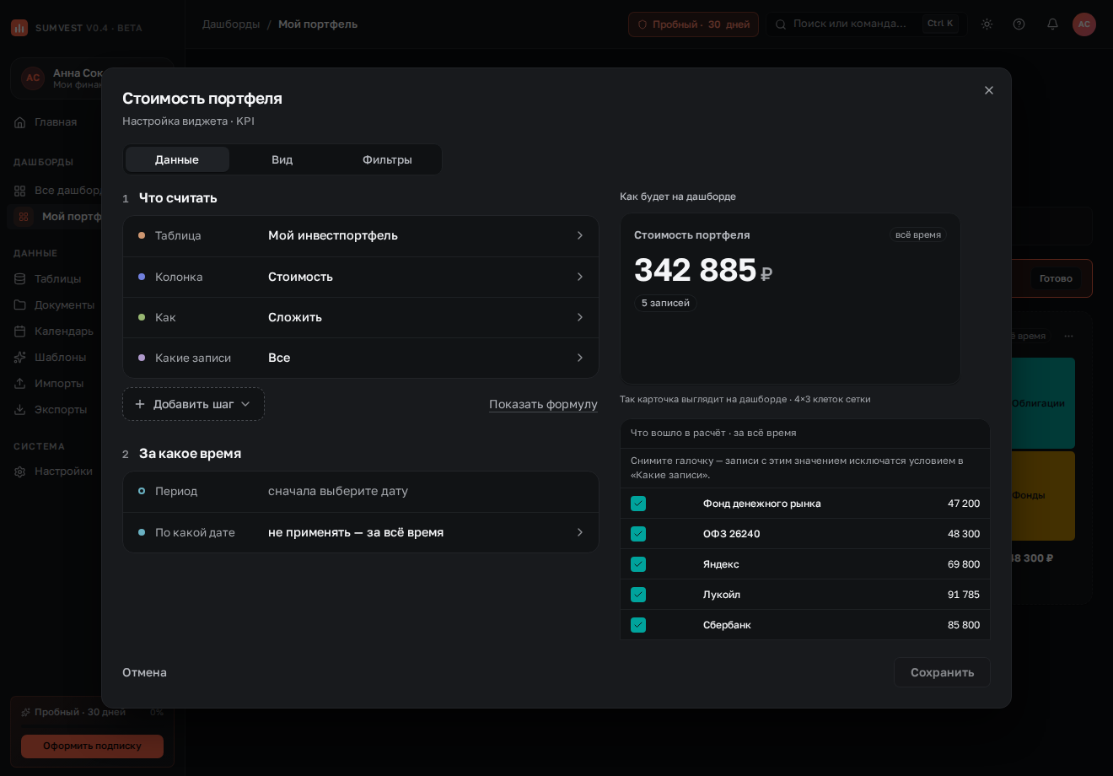Expand the Какие записи row chevron
1113x776 pixels.
[580, 358]
